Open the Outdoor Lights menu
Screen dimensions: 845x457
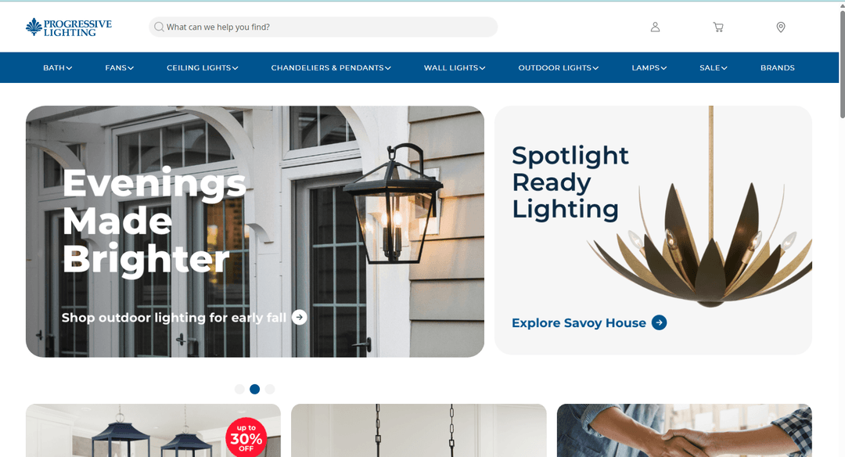559,68
